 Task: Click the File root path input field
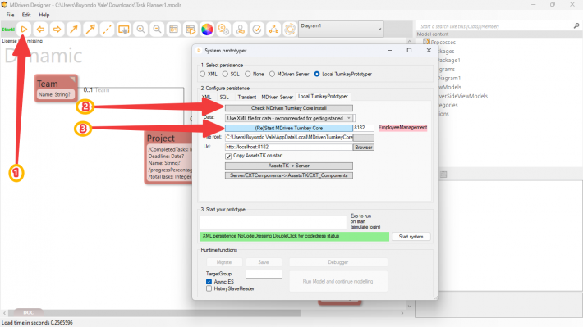click(x=289, y=138)
